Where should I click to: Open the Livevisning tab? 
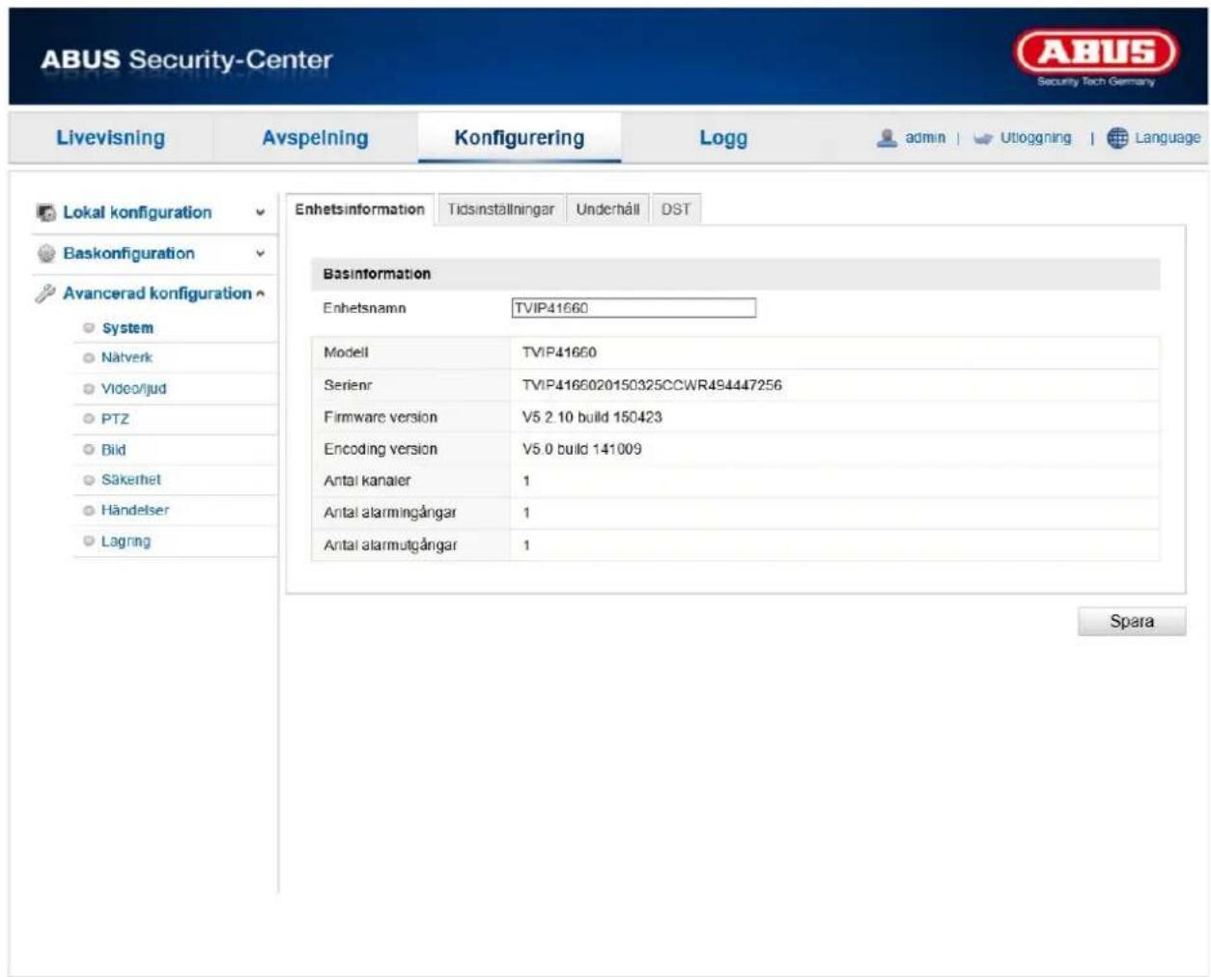point(110,138)
